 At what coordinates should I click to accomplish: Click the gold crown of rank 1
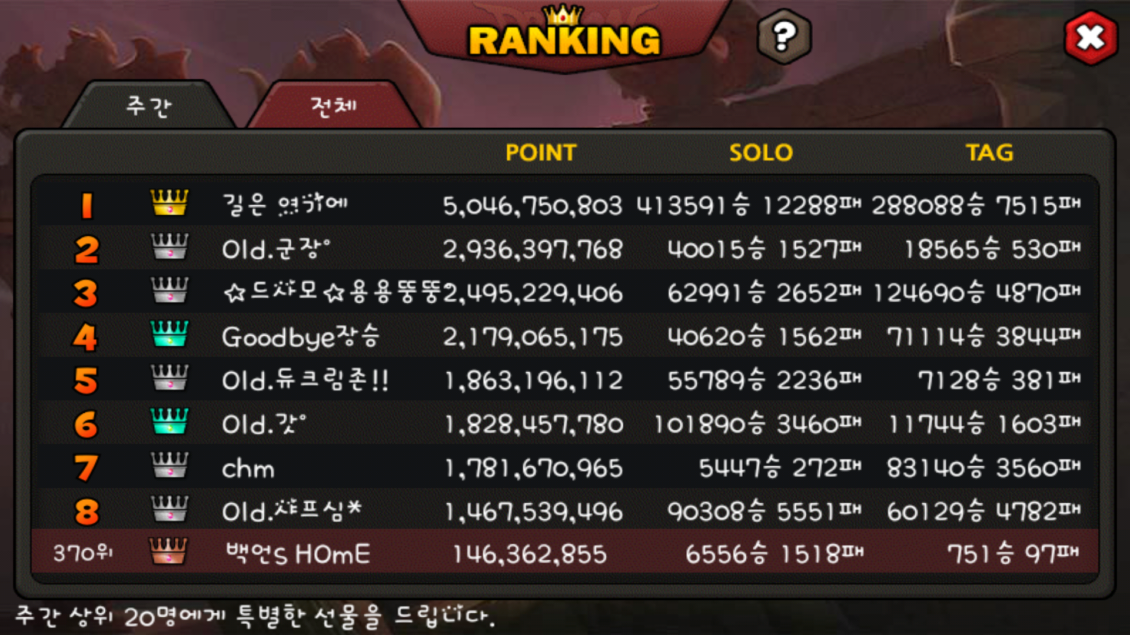coord(169,203)
